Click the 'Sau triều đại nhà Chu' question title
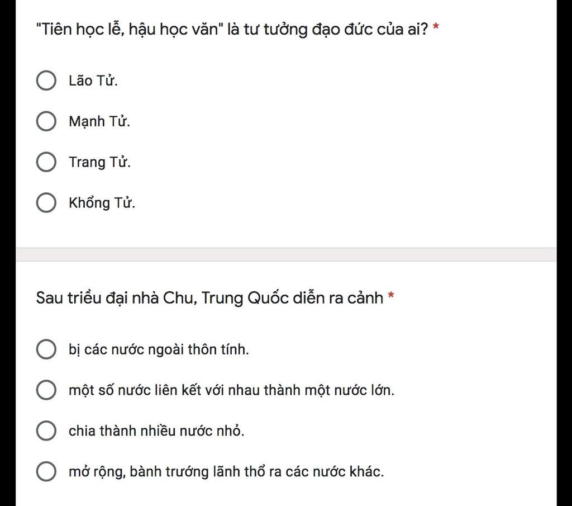The width and height of the screenshot is (572, 506). [x=209, y=298]
